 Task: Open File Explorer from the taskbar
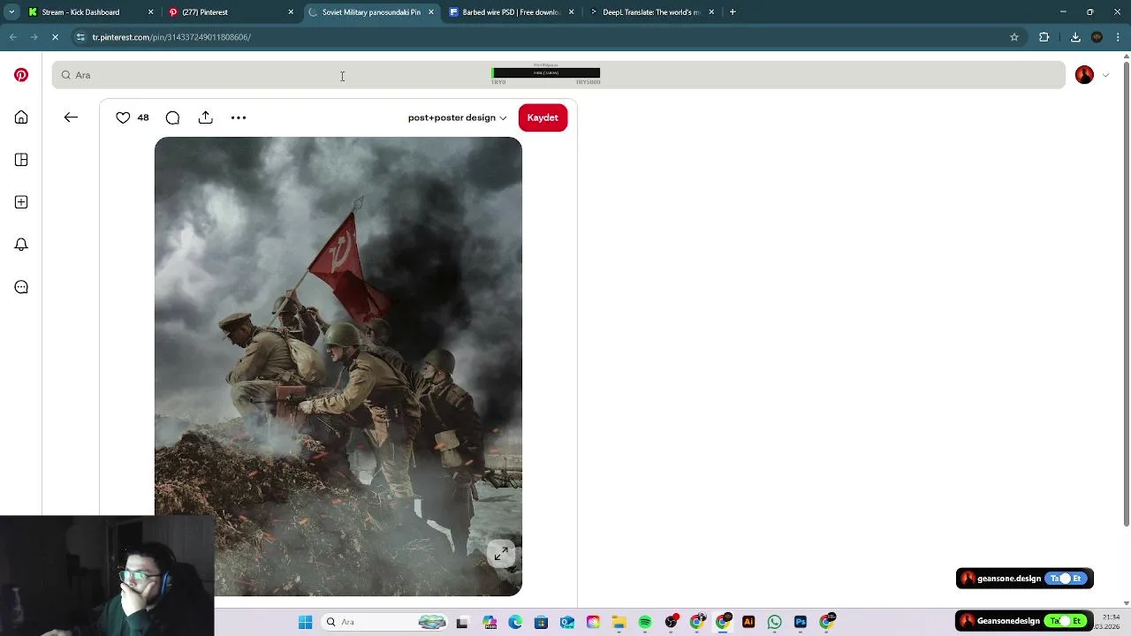tap(619, 622)
